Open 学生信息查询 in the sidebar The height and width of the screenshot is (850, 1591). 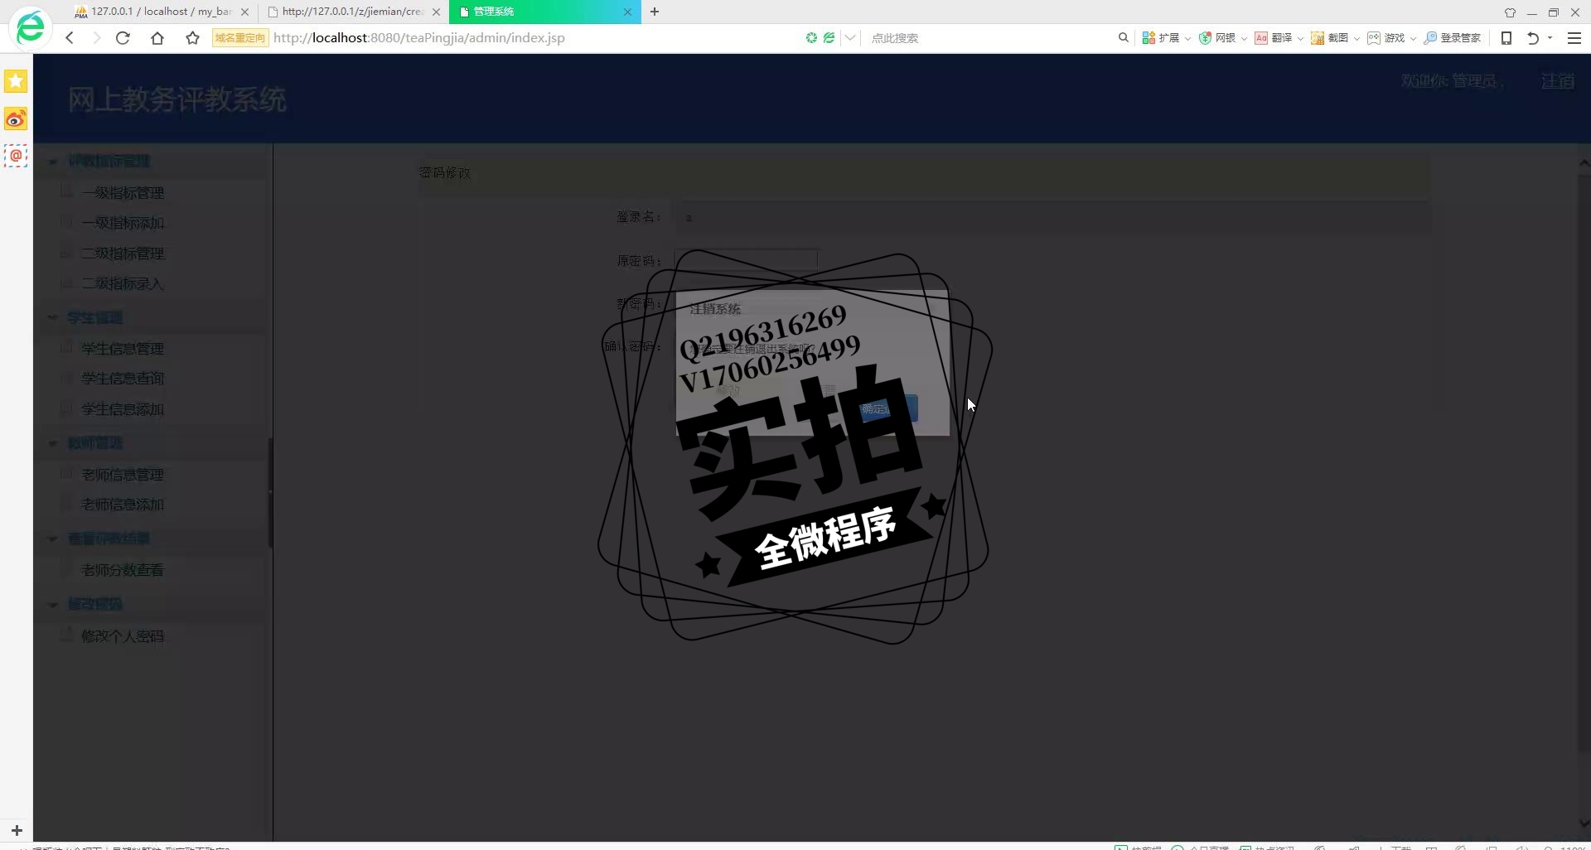point(123,379)
